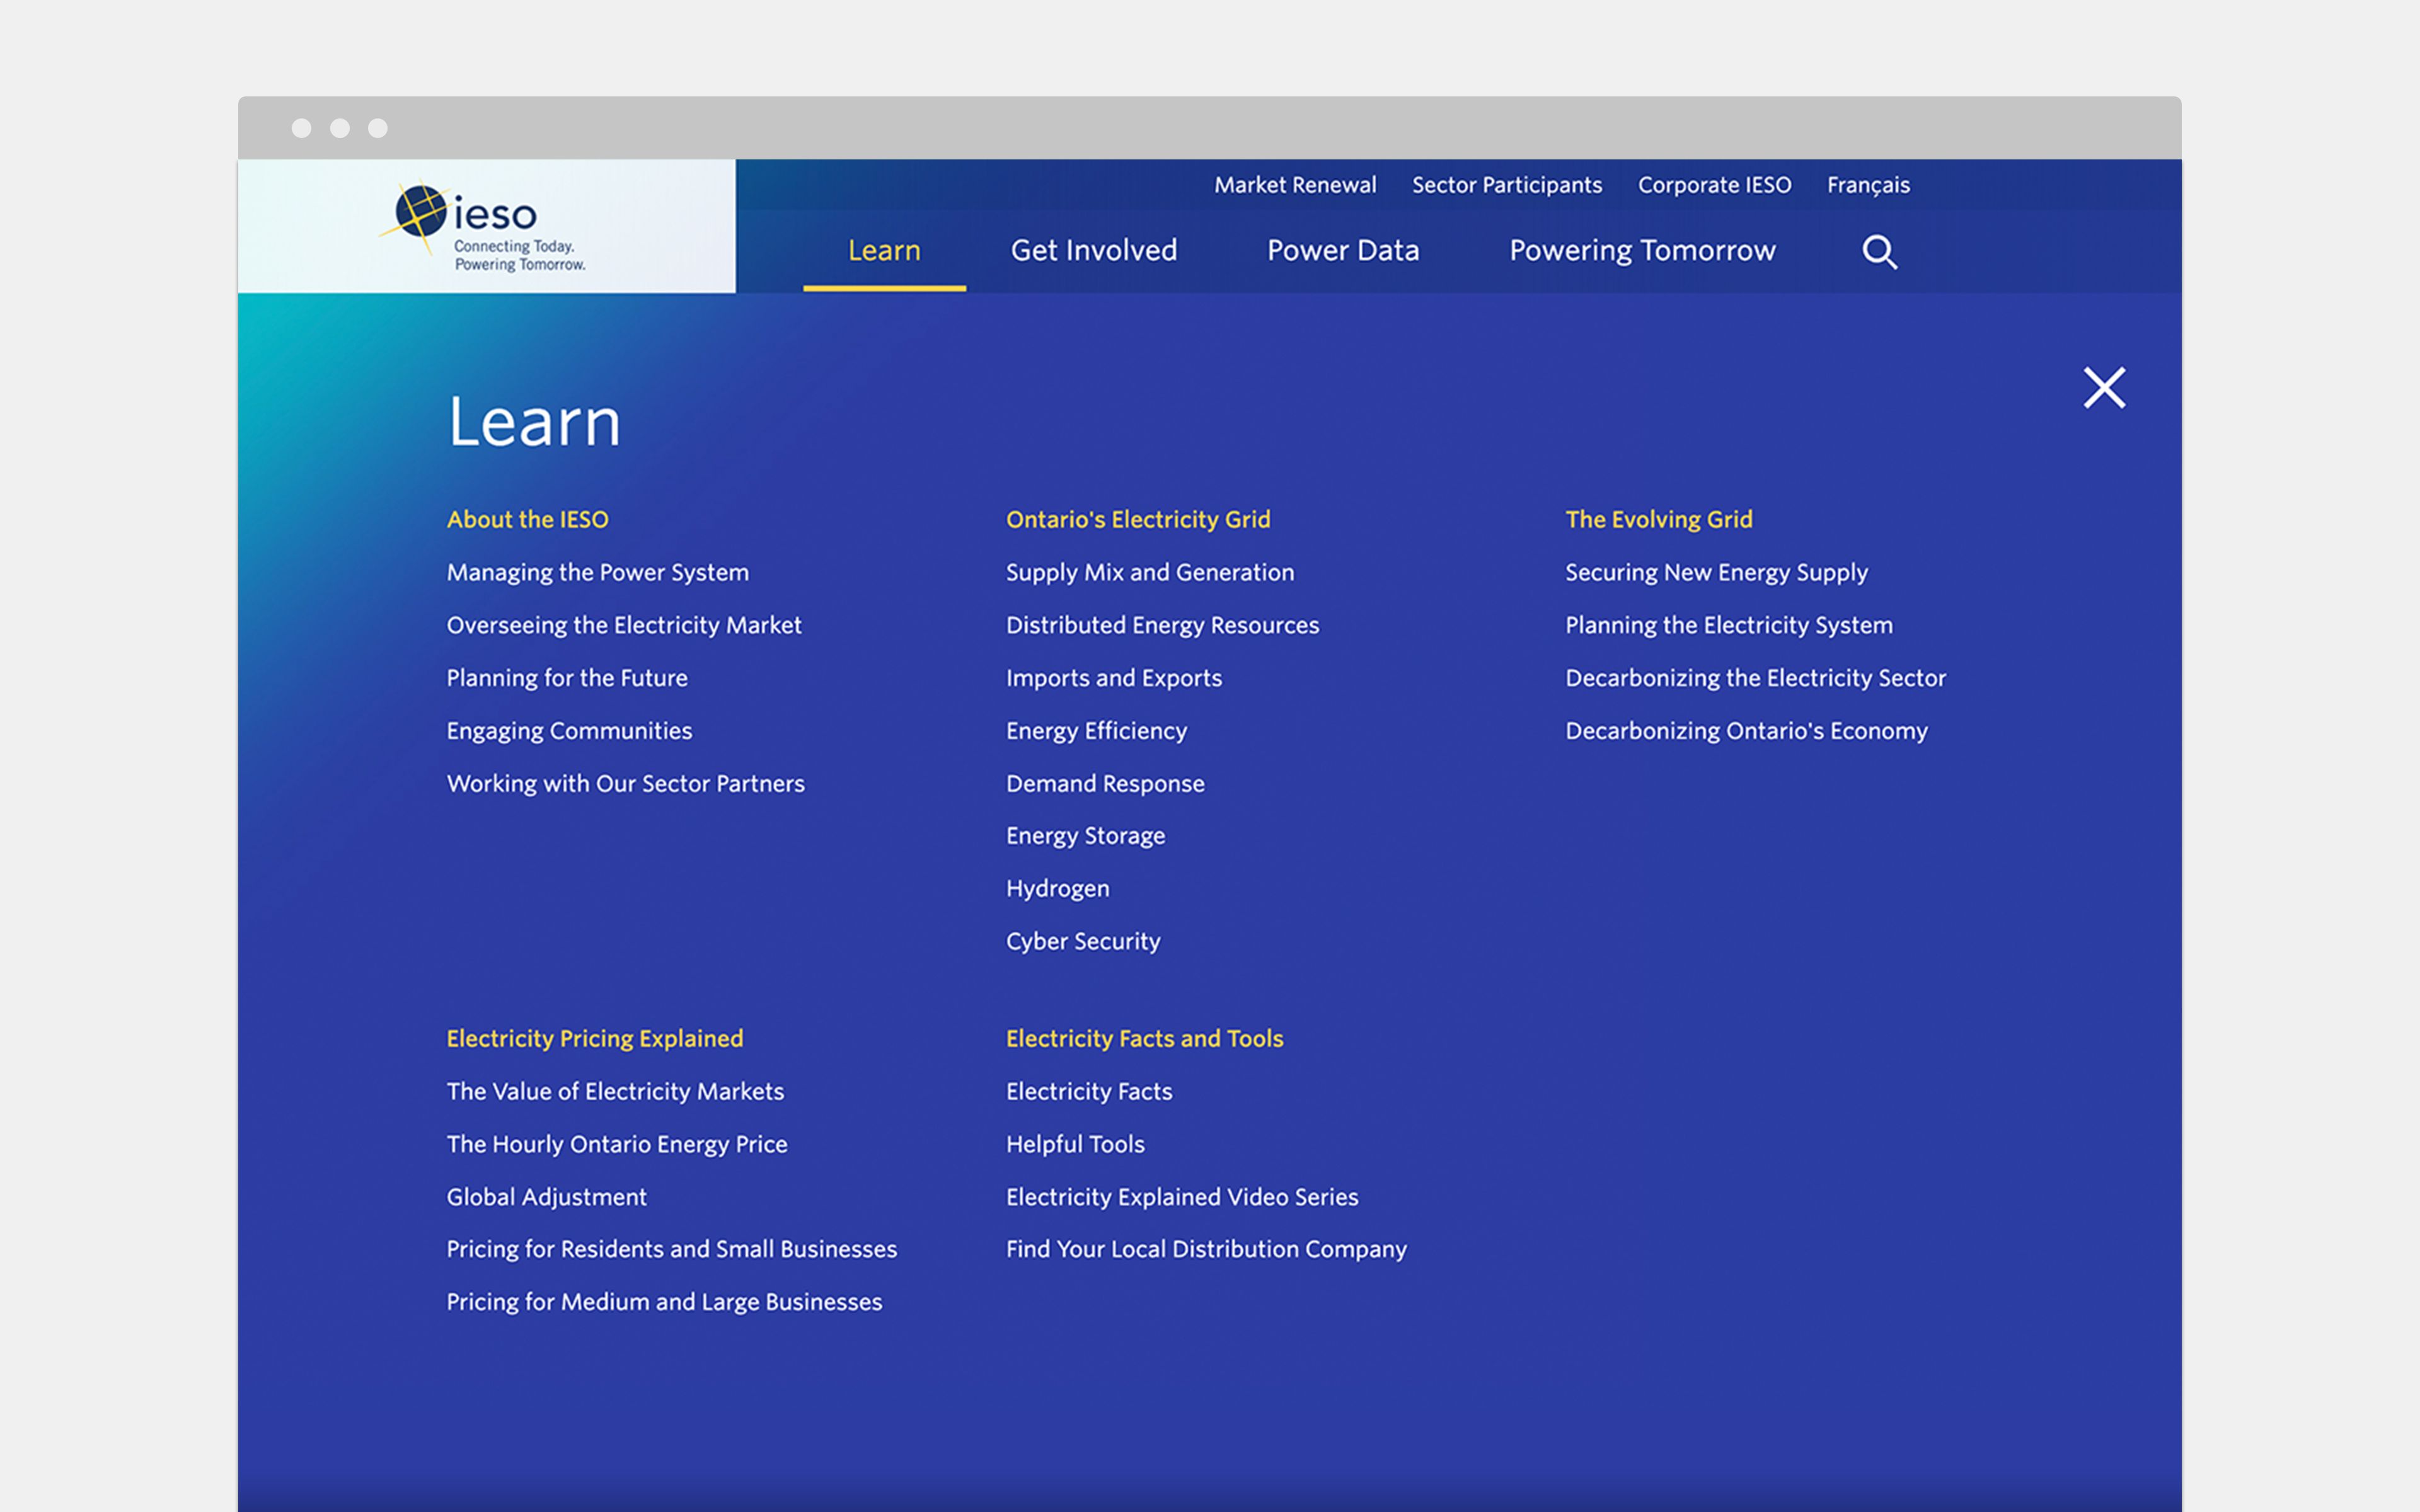Go to The Value of Electricity Markets

615,1091
